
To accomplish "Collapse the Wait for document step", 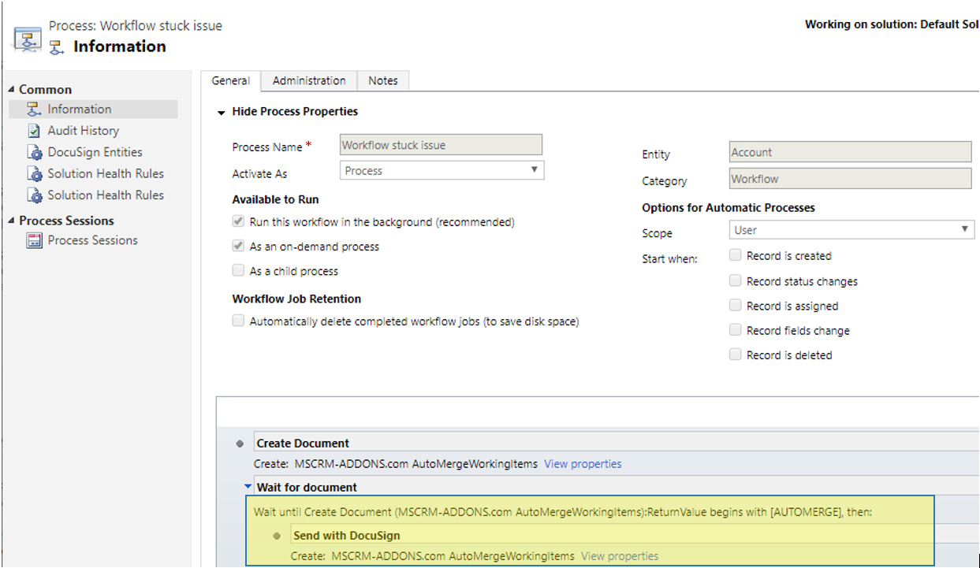I will [x=248, y=488].
